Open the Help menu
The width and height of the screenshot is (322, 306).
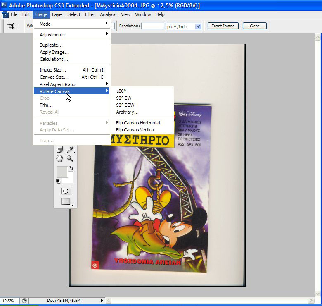pos(160,14)
